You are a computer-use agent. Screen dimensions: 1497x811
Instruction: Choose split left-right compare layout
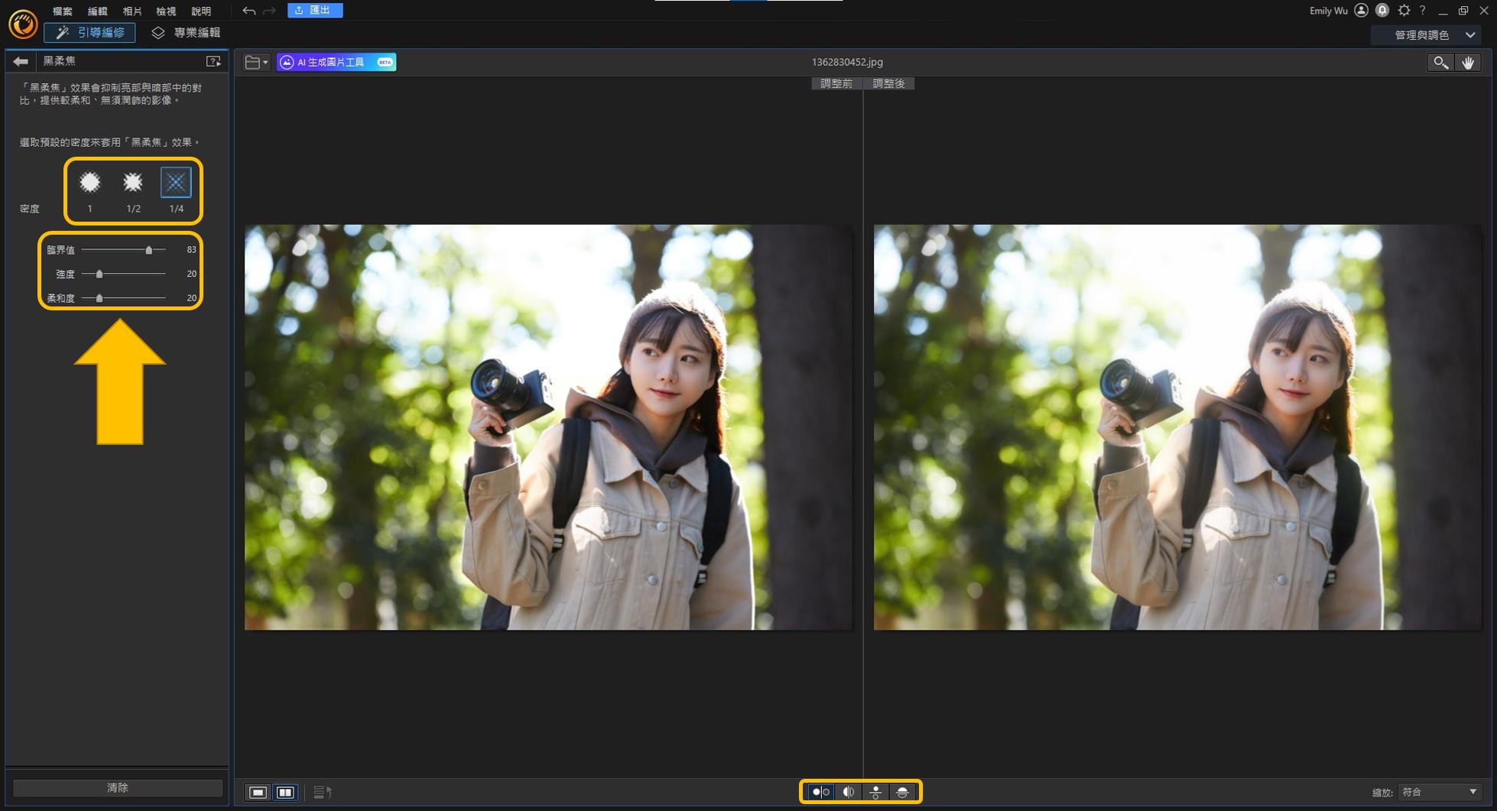click(x=848, y=793)
